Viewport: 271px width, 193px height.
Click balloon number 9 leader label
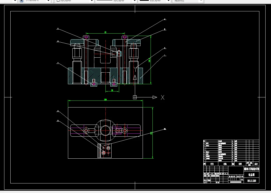pos(58,121)
